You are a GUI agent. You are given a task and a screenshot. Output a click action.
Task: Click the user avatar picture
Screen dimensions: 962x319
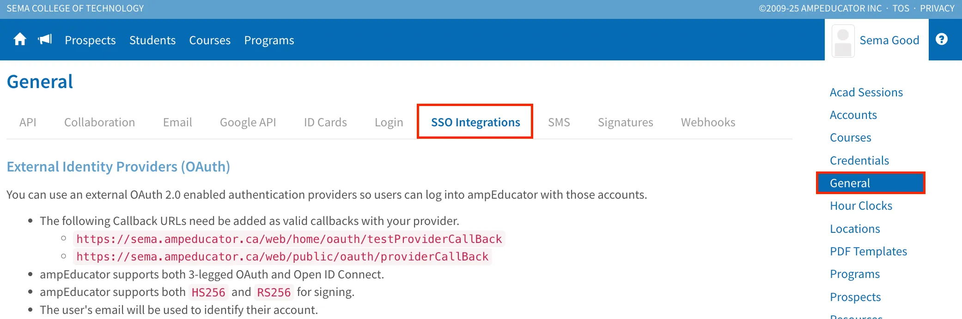point(843,41)
